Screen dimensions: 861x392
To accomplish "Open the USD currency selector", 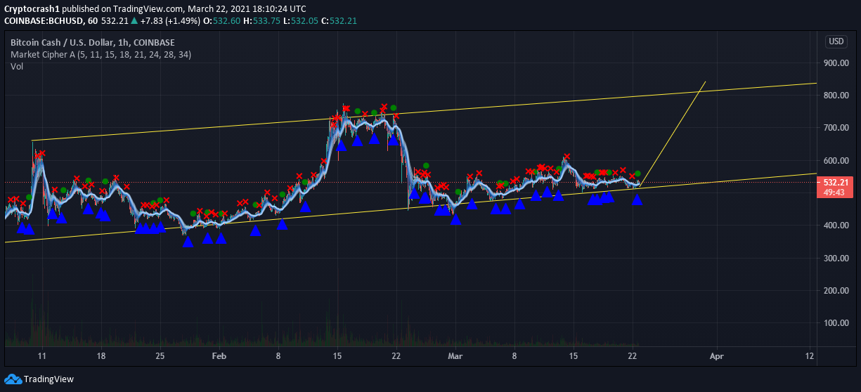I will pos(836,41).
